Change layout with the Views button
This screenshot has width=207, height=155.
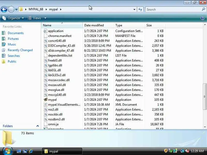[x=34, y=18]
